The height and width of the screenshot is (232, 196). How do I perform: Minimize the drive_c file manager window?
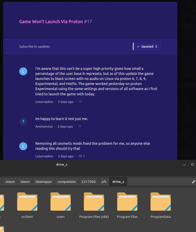coord(184,165)
